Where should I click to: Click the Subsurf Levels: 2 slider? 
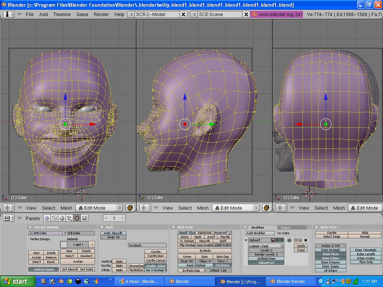click(266, 250)
